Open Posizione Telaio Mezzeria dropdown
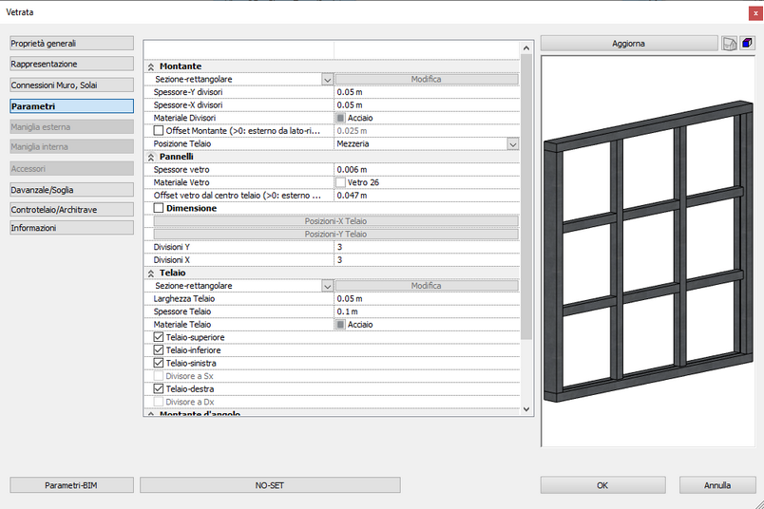 (512, 144)
